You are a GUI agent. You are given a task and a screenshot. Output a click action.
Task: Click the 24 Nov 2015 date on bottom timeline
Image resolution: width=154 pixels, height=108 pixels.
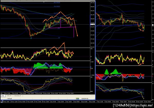coord(6,102)
